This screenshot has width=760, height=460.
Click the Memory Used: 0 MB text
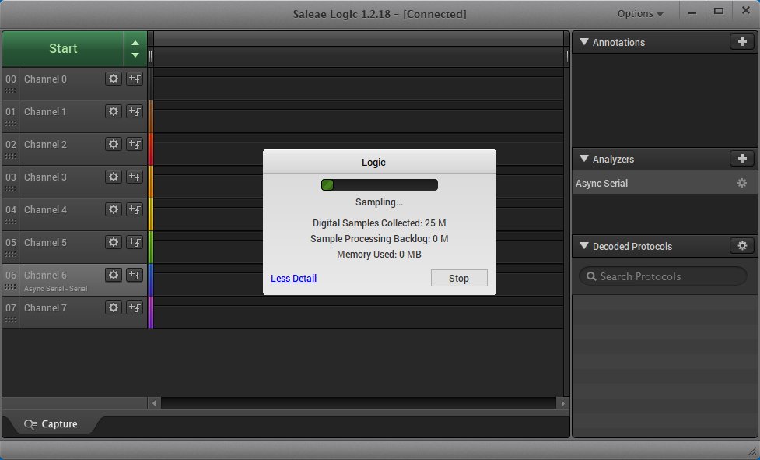(x=380, y=254)
